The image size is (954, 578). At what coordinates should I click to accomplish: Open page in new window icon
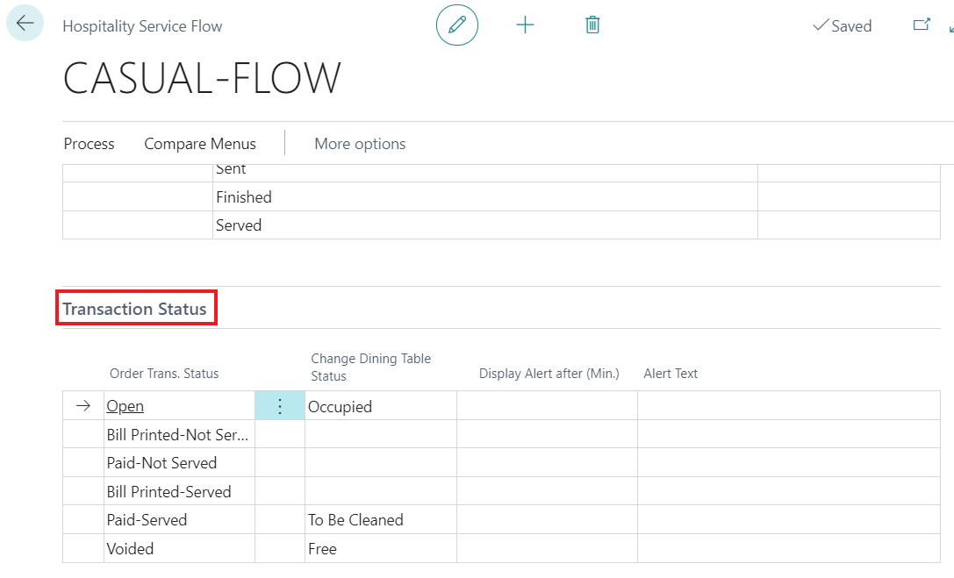pyautogui.click(x=922, y=25)
